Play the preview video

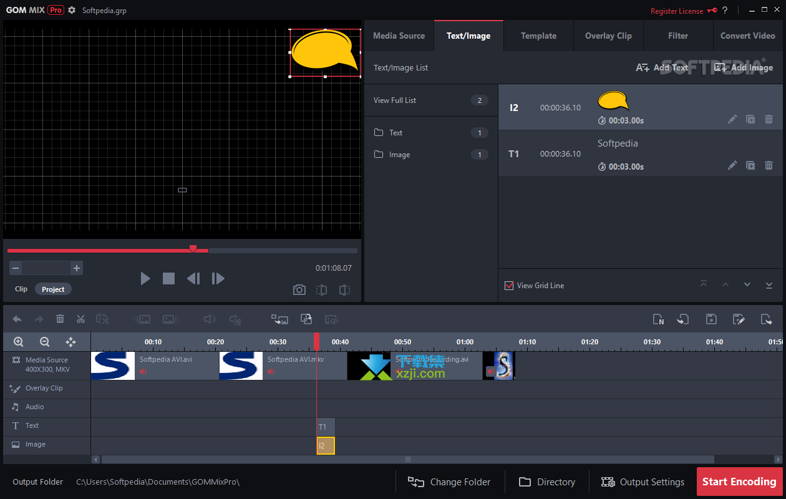tap(145, 278)
